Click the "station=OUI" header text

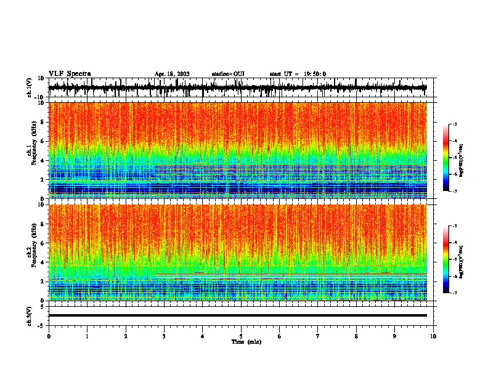[x=228, y=74]
